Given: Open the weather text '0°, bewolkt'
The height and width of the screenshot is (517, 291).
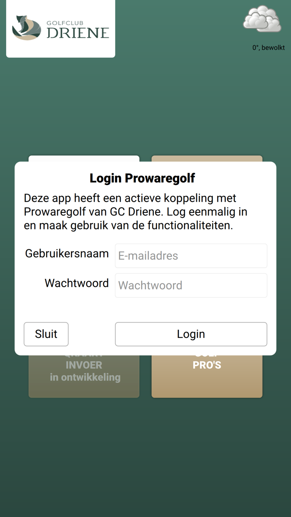Looking at the screenshot, I should click(x=269, y=48).
